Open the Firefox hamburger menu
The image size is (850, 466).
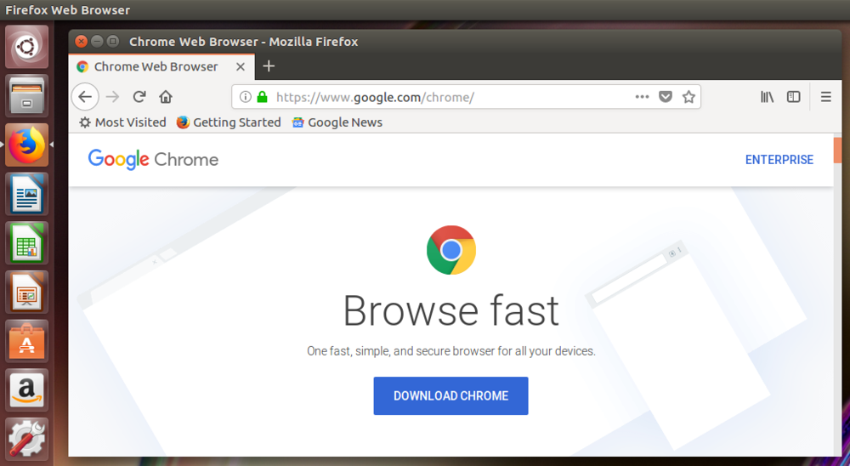click(825, 97)
